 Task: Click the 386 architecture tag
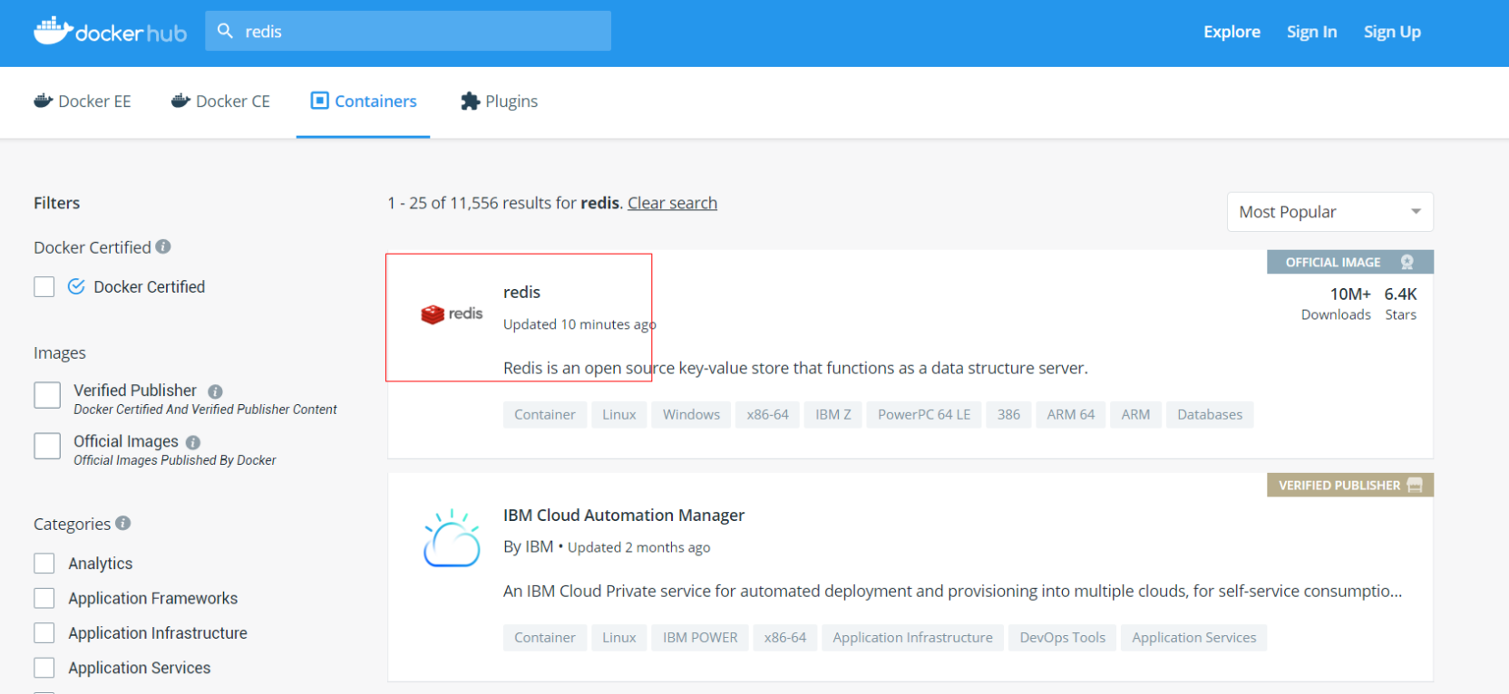point(1008,414)
